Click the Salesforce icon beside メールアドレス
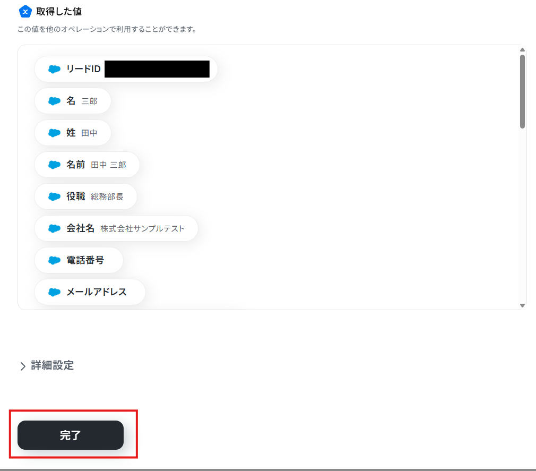The image size is (536, 471). click(54, 292)
